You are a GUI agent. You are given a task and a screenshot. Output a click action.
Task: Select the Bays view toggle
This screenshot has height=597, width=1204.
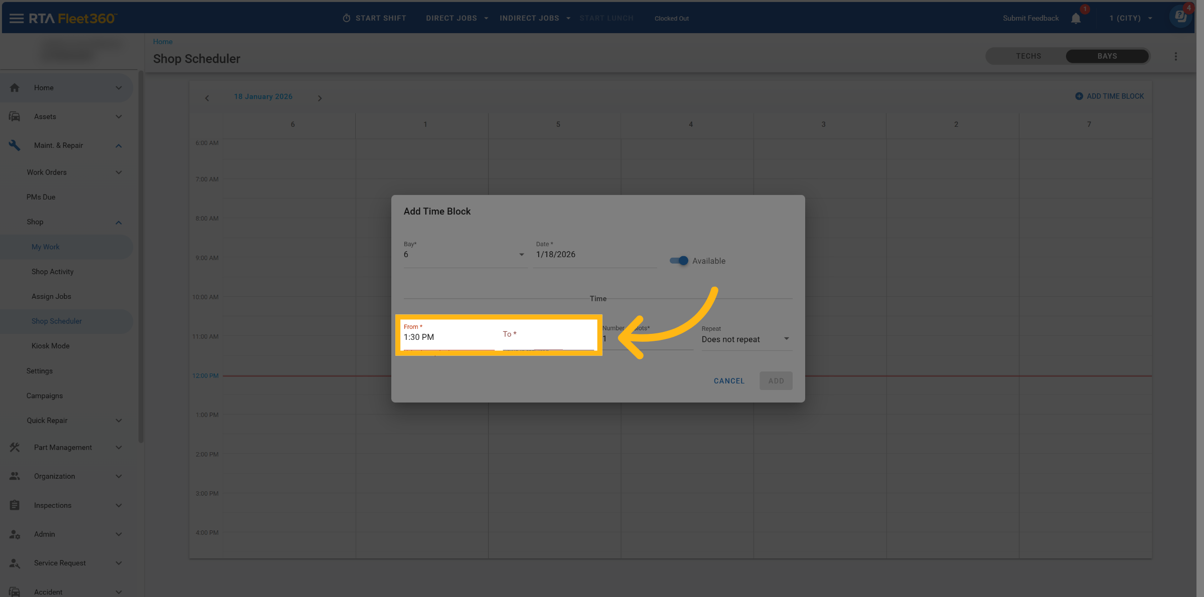[1107, 56]
